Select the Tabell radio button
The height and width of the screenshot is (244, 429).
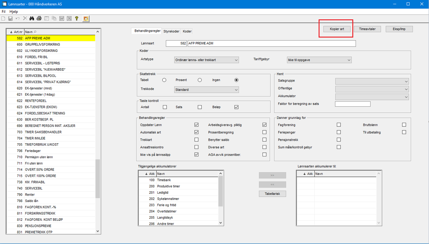164,80
